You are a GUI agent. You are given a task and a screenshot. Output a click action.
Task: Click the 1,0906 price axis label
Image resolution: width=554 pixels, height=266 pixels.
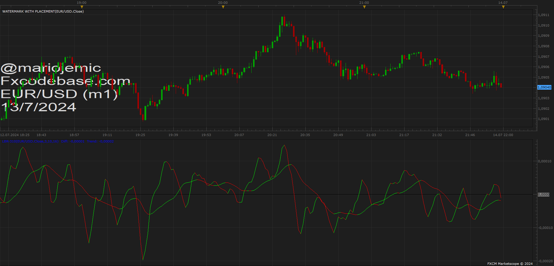pyautogui.click(x=543, y=67)
